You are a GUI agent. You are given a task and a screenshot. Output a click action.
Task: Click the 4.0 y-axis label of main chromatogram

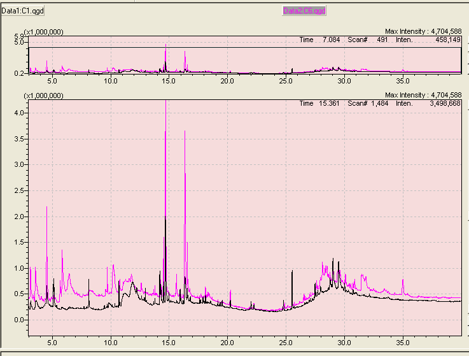click(x=18, y=113)
